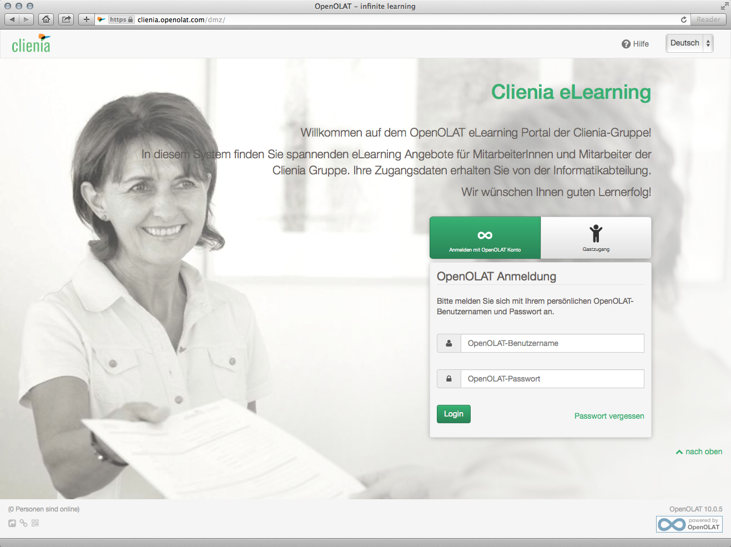Click the plus add-bookmark toolbar button
The height and width of the screenshot is (547, 731).
86,19
